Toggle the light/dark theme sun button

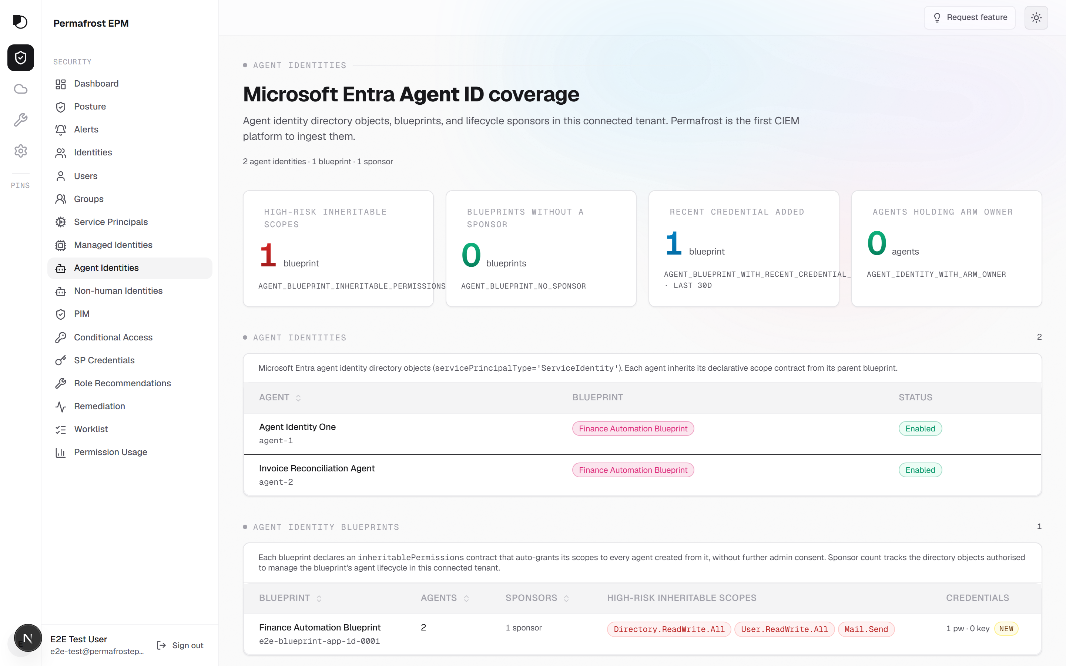point(1036,18)
